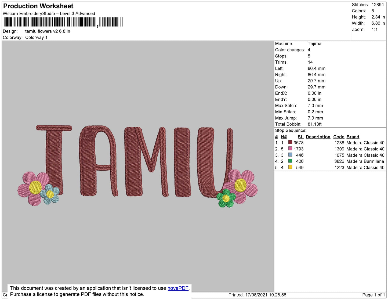Click the 'Brand' column header
This screenshot has height=300, width=388.
pos(353,137)
